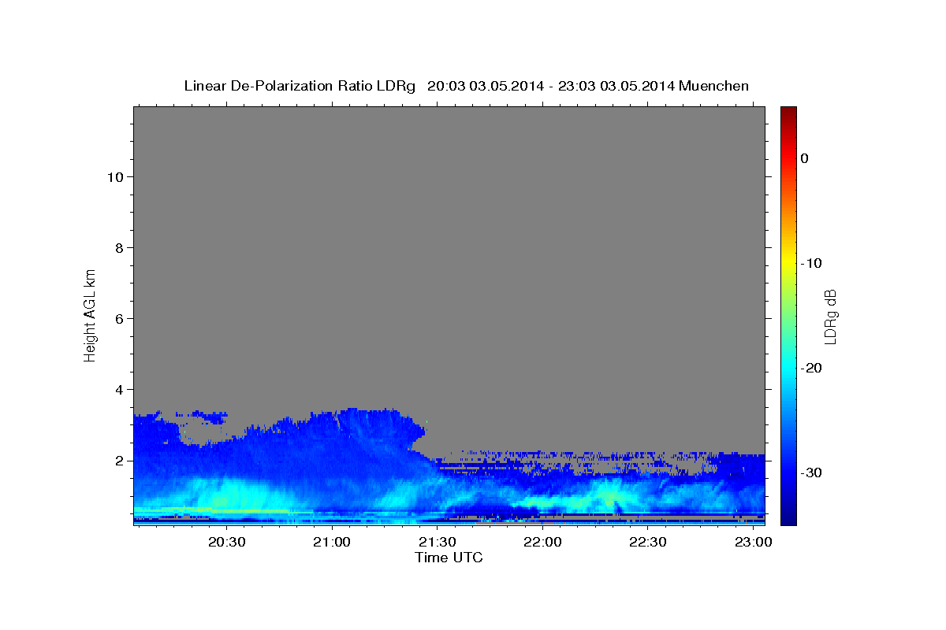Click the '22:00' time tick label
Viewport: 946px width, 630px height.
click(x=542, y=543)
